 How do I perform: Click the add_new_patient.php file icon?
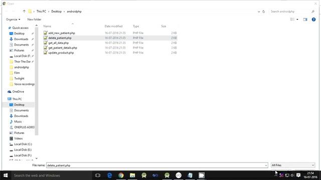pos(46,32)
